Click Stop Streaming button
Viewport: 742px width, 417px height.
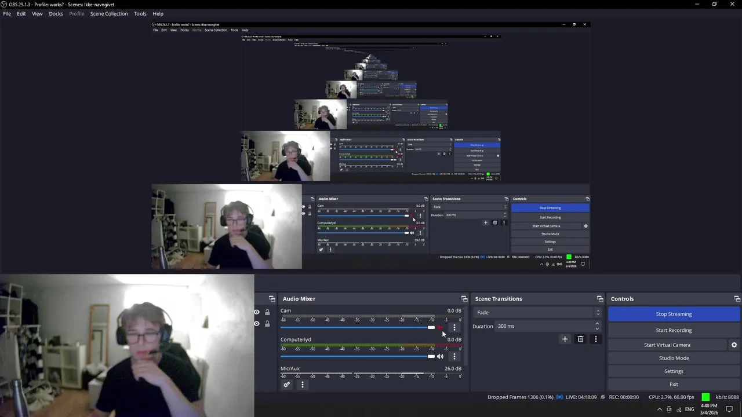click(x=674, y=314)
